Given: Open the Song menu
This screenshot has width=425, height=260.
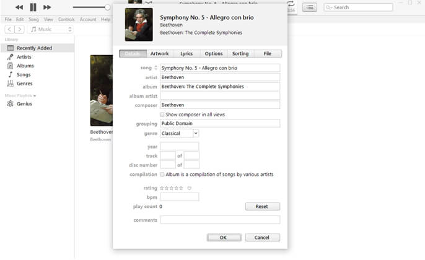Looking at the screenshot, I should tap(33, 20).
